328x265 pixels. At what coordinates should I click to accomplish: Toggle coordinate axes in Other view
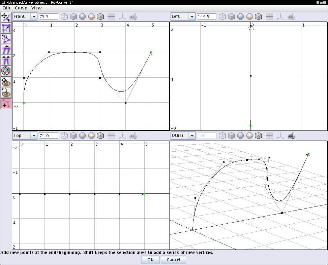pyautogui.click(x=280, y=136)
